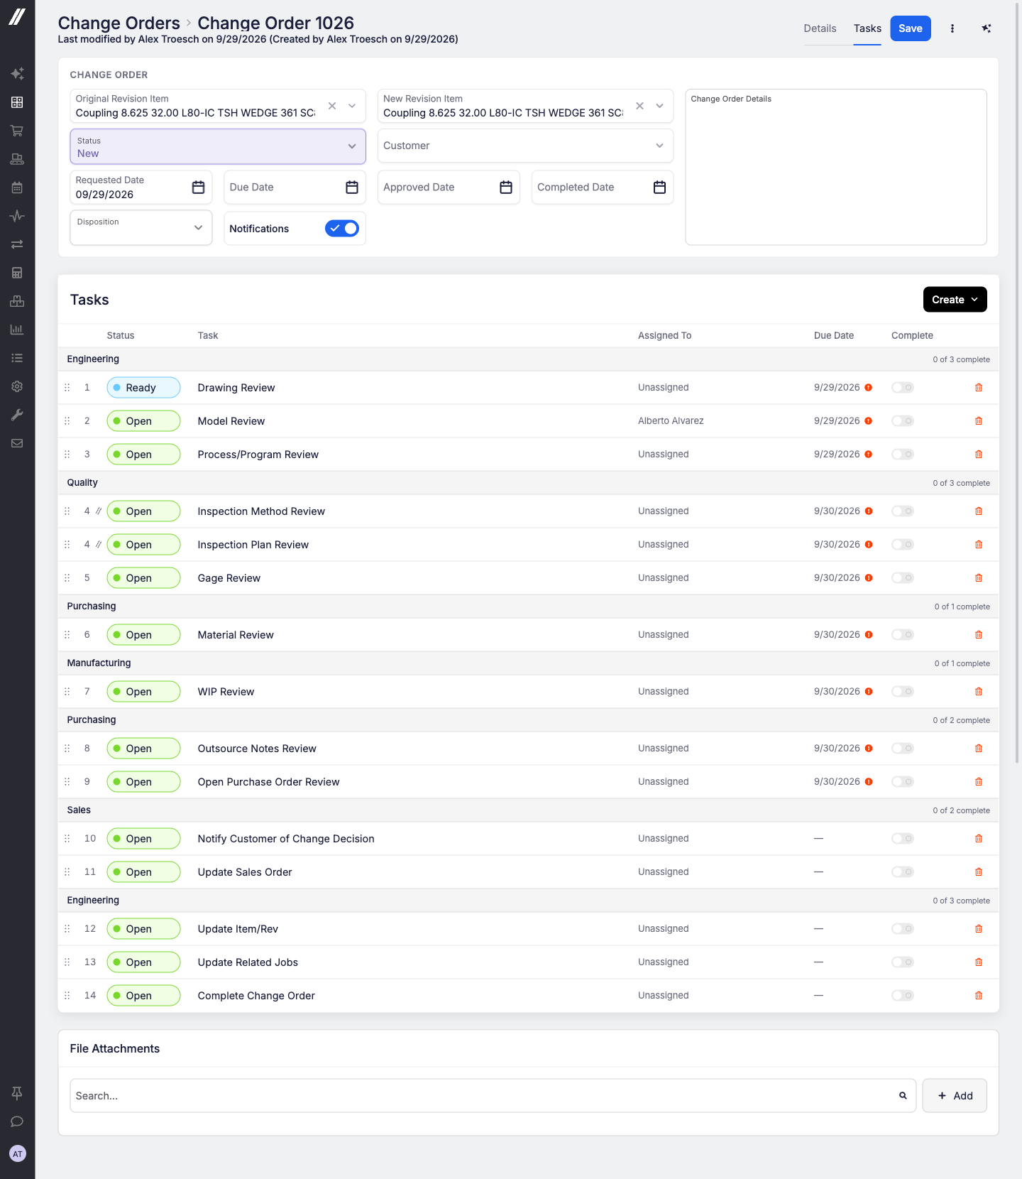Mark Update Sales Order complete
The image size is (1022, 1179).
(x=903, y=872)
